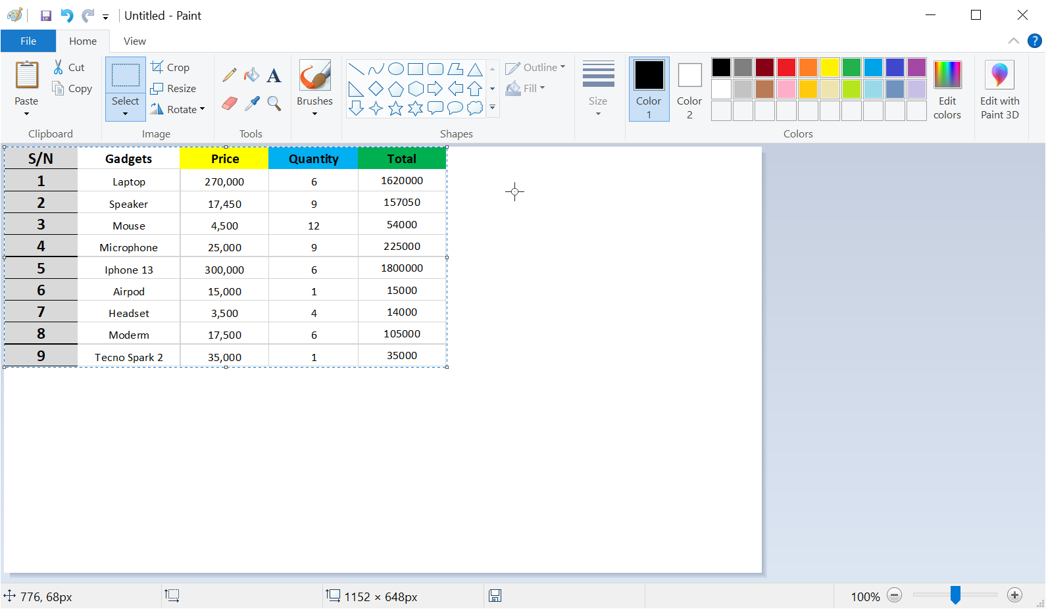
Task: Zoom out with the minus button
Action: click(894, 595)
